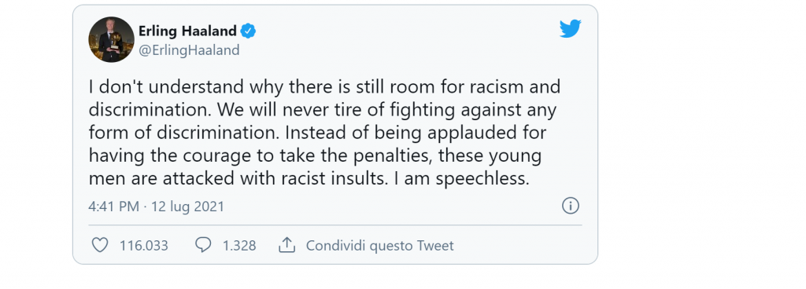Click the blue verified badge
The width and height of the screenshot is (806, 289).
click(x=249, y=31)
